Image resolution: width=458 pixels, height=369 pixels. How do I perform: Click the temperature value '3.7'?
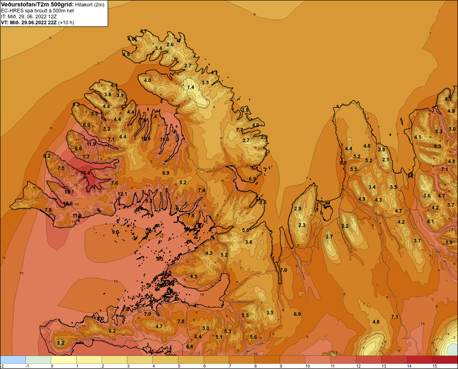click(417, 241)
